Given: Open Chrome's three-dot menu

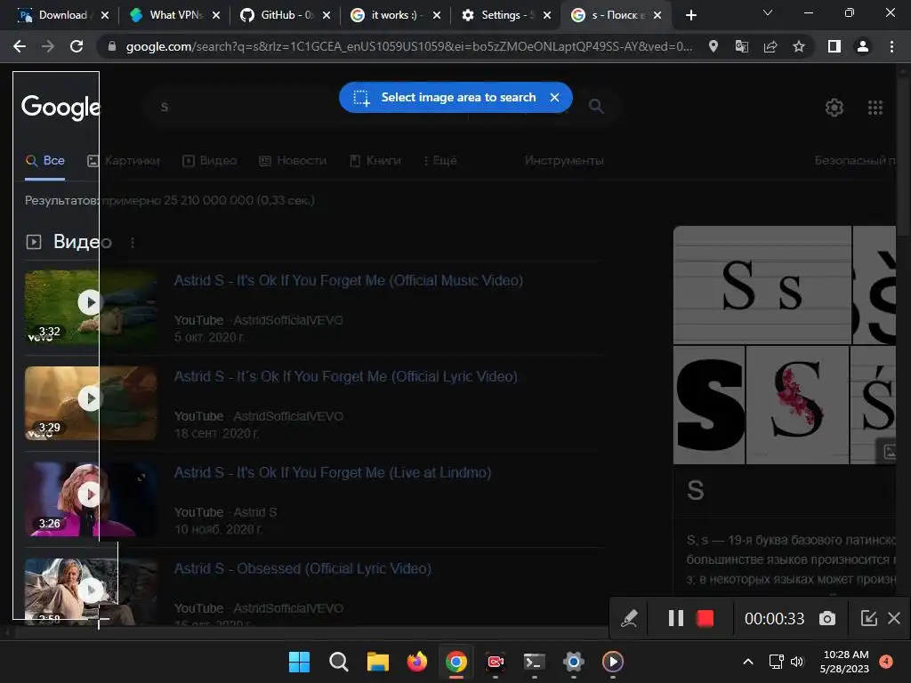Looking at the screenshot, I should coord(891,46).
